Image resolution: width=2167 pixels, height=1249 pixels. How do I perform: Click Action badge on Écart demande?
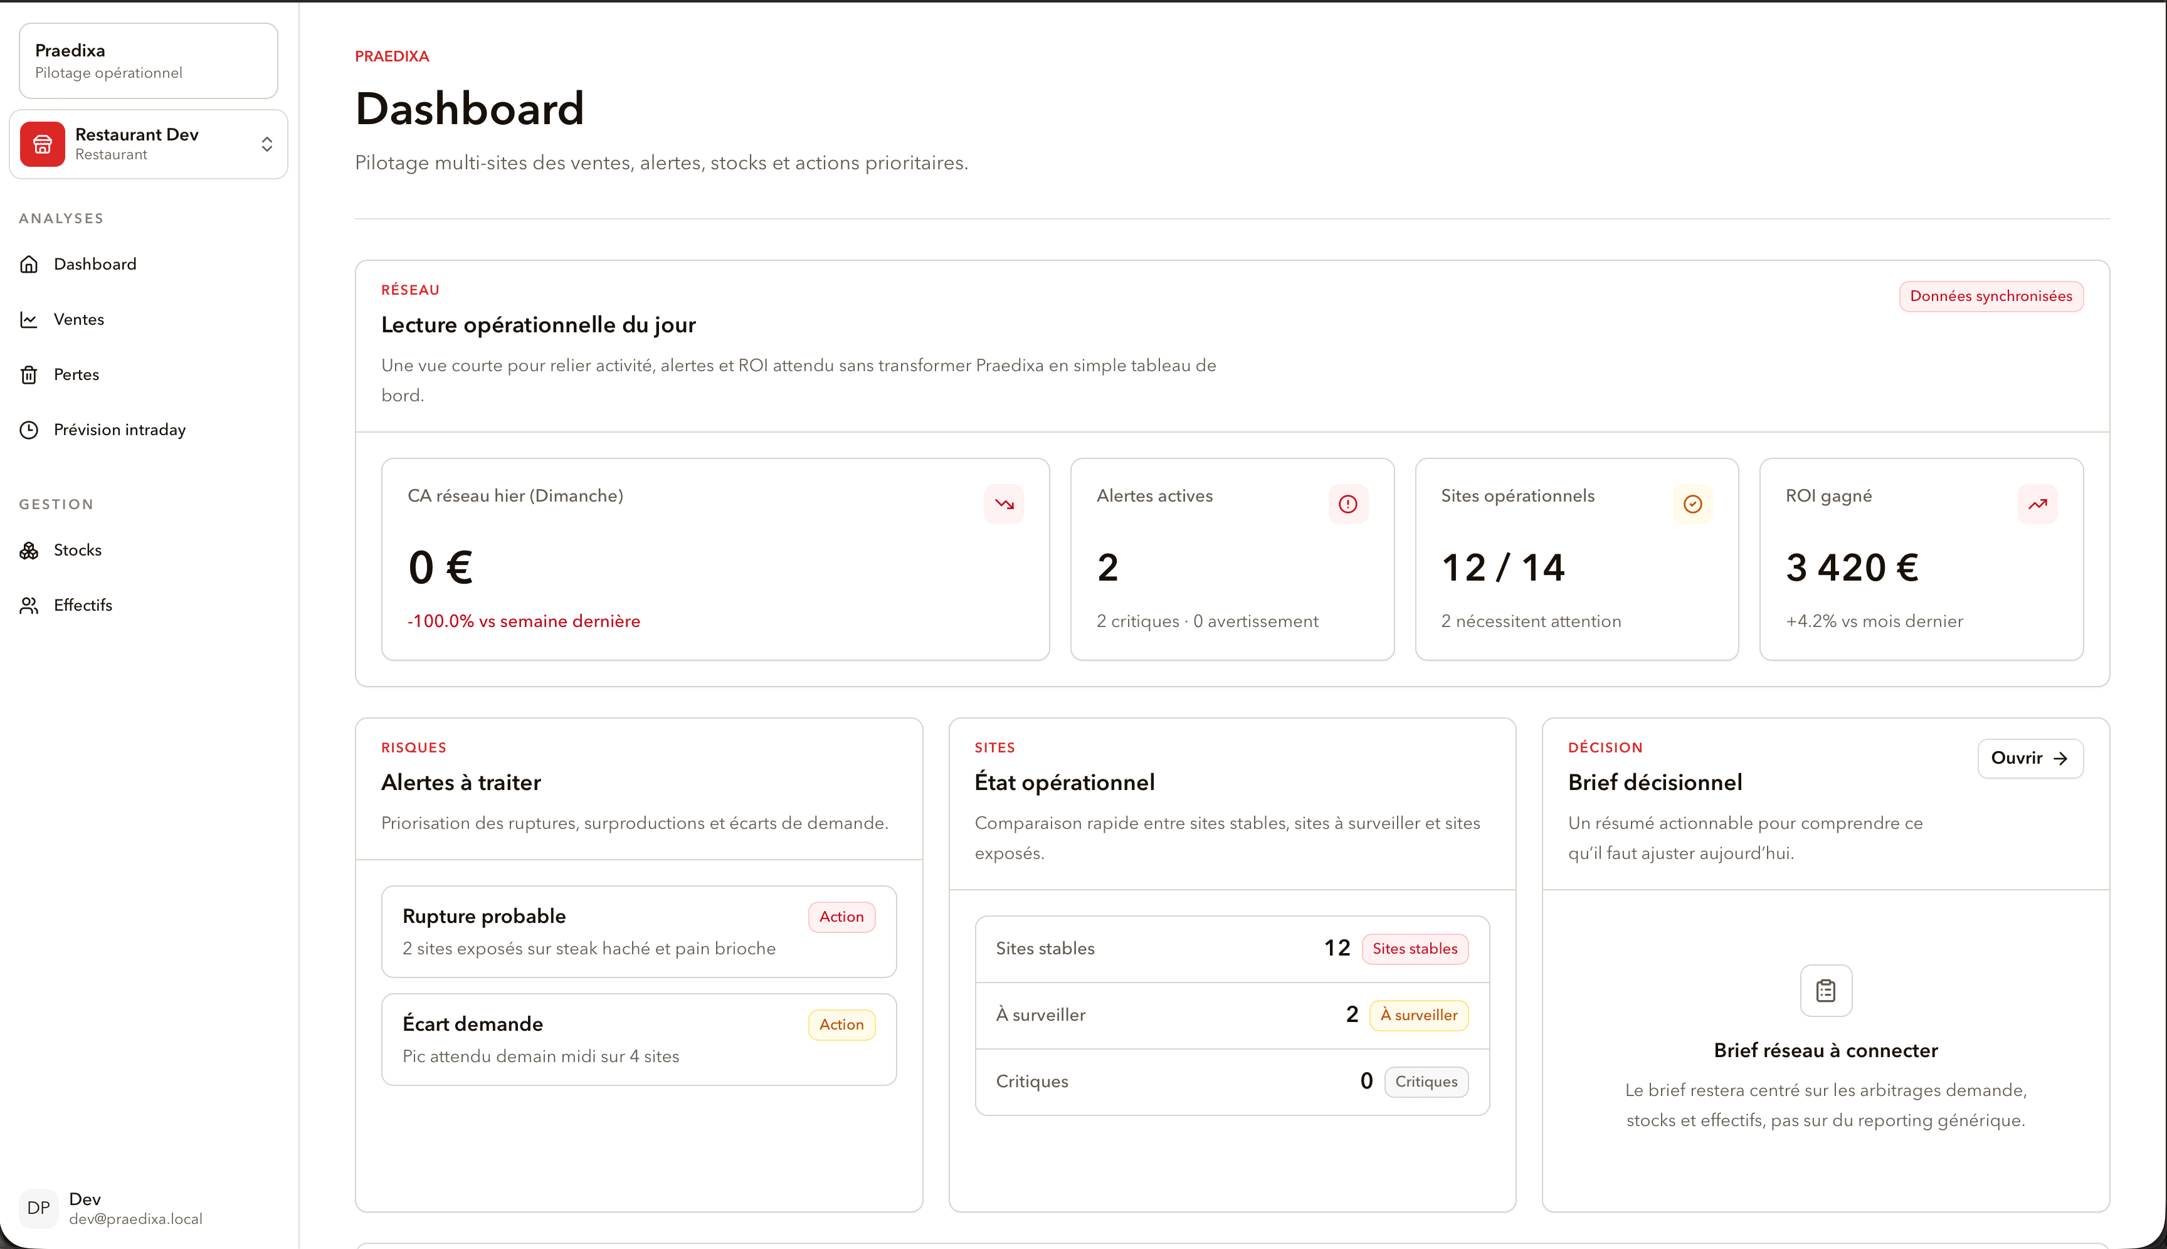click(841, 1025)
